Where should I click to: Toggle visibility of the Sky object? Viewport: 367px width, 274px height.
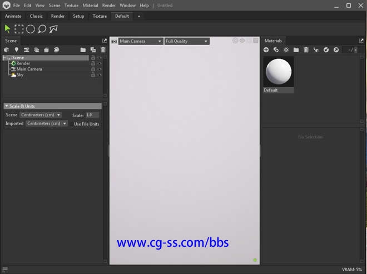click(x=100, y=75)
